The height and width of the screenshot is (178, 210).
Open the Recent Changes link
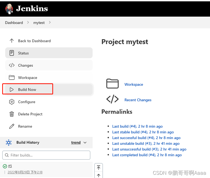click(x=138, y=100)
